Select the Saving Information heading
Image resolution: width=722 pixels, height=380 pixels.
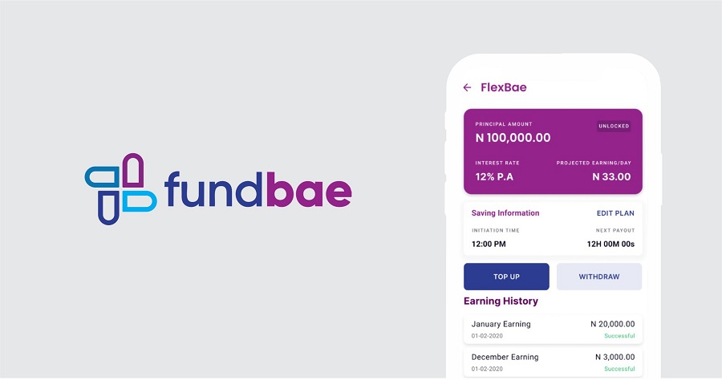pyautogui.click(x=505, y=213)
